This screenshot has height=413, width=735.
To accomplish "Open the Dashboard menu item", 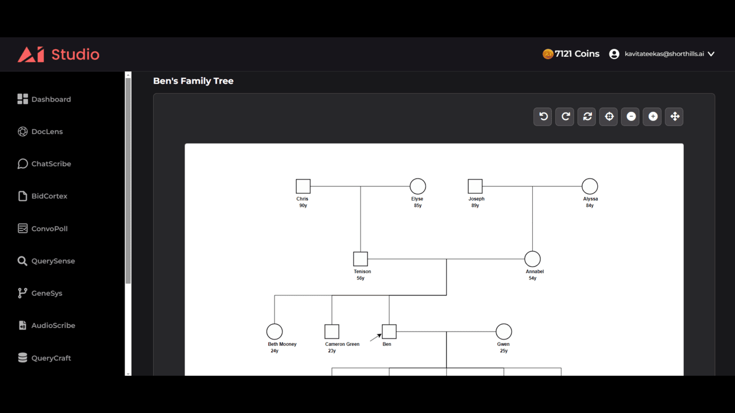I will tap(44, 99).
